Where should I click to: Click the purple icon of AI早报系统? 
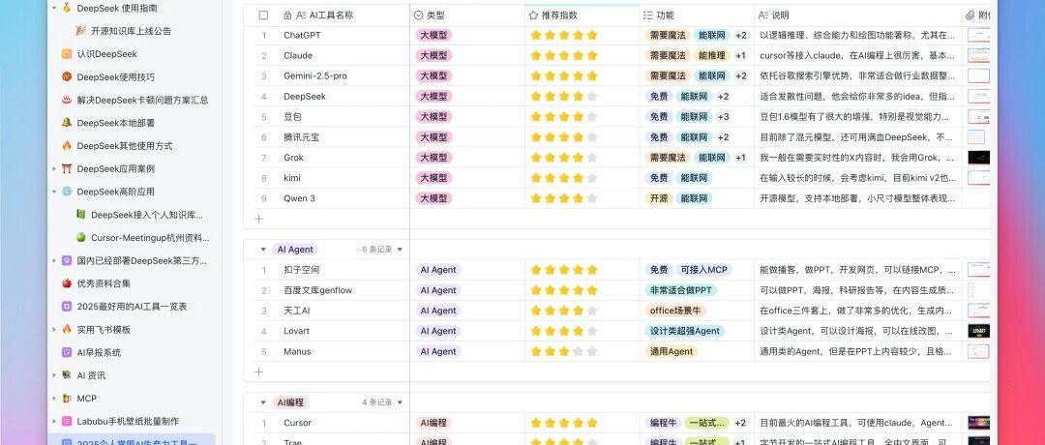click(x=67, y=352)
